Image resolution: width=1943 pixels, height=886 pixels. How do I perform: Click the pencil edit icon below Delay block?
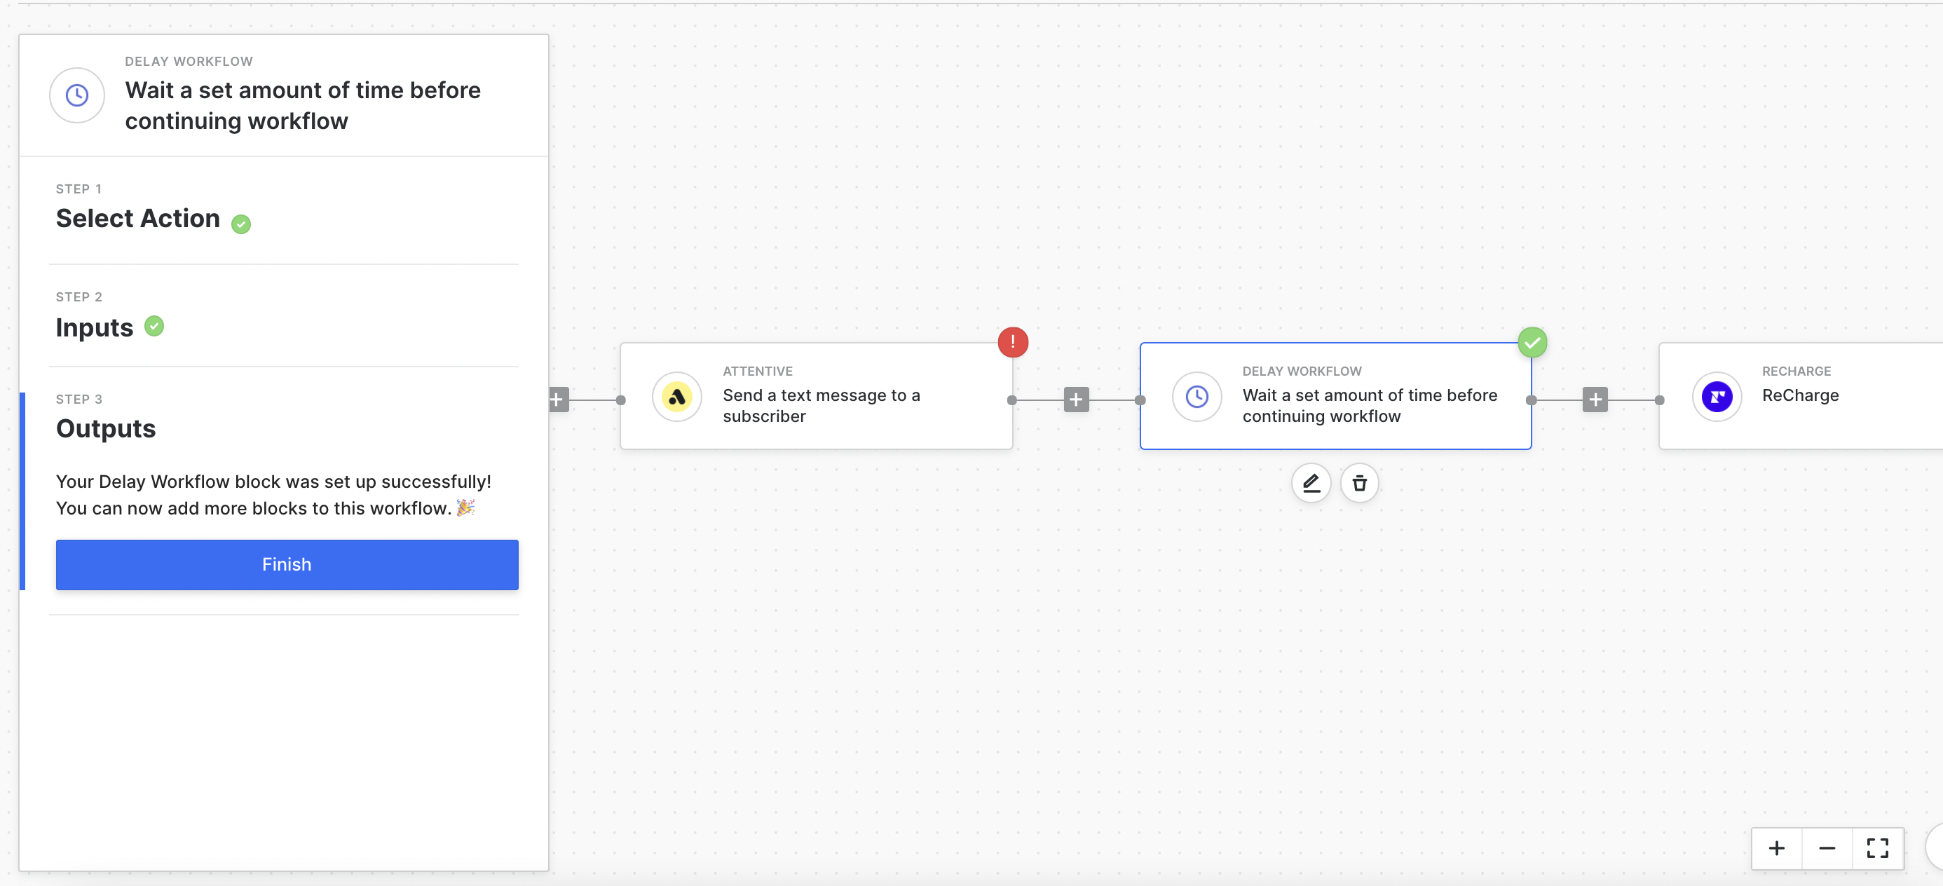(x=1311, y=482)
